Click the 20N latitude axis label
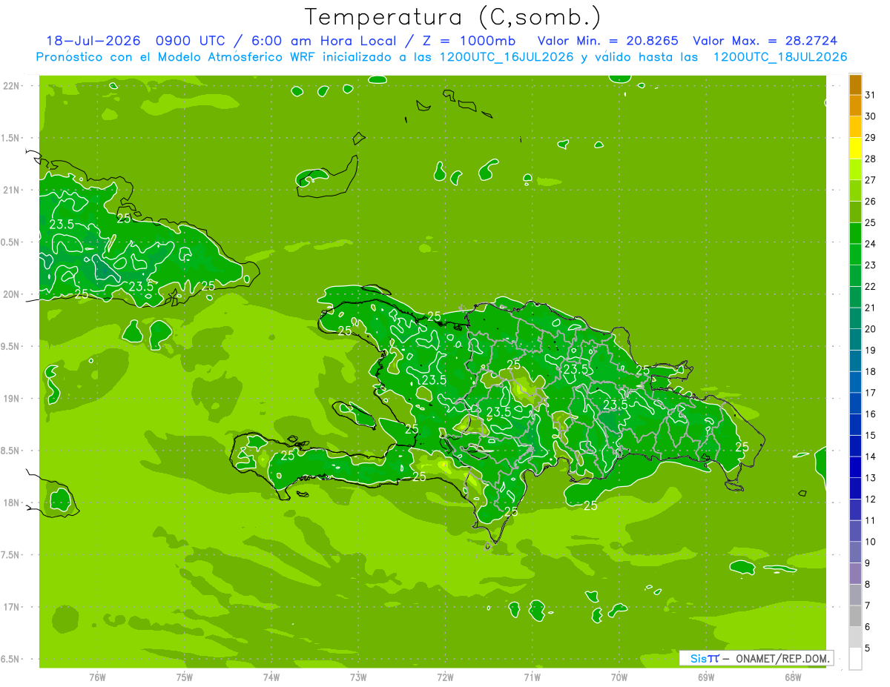 point(11,295)
